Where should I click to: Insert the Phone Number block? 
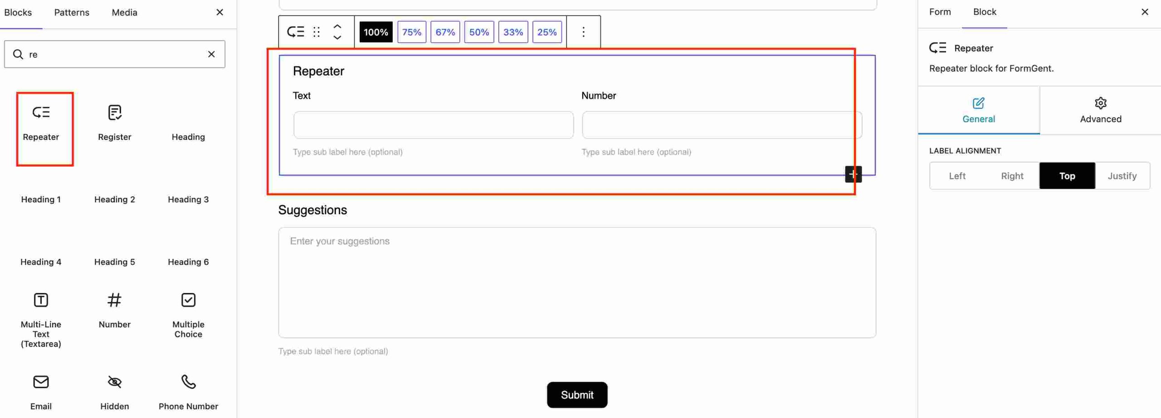coord(188,392)
